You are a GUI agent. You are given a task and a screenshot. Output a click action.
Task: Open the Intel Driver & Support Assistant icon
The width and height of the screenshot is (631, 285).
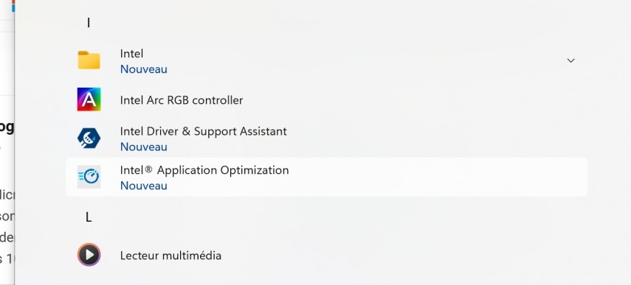(89, 138)
